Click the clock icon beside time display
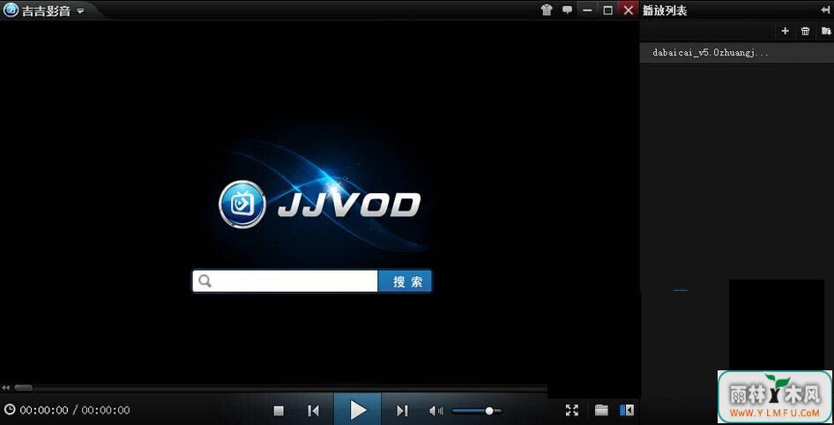 coord(10,410)
